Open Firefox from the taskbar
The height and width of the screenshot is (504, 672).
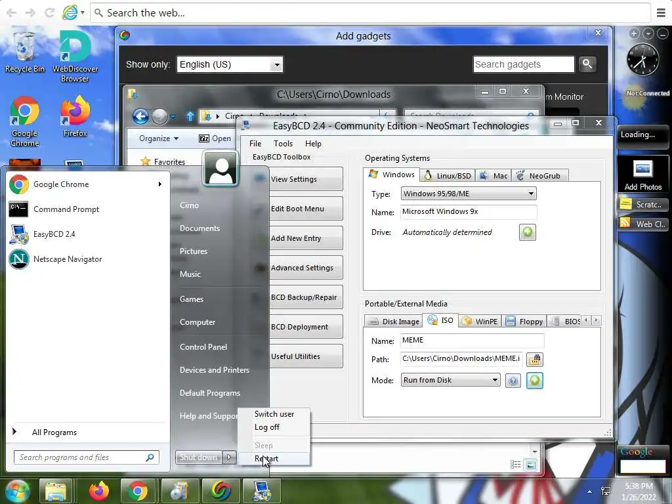click(99, 491)
